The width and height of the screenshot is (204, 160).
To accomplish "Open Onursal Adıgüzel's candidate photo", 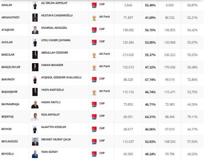I will click(35, 30).
